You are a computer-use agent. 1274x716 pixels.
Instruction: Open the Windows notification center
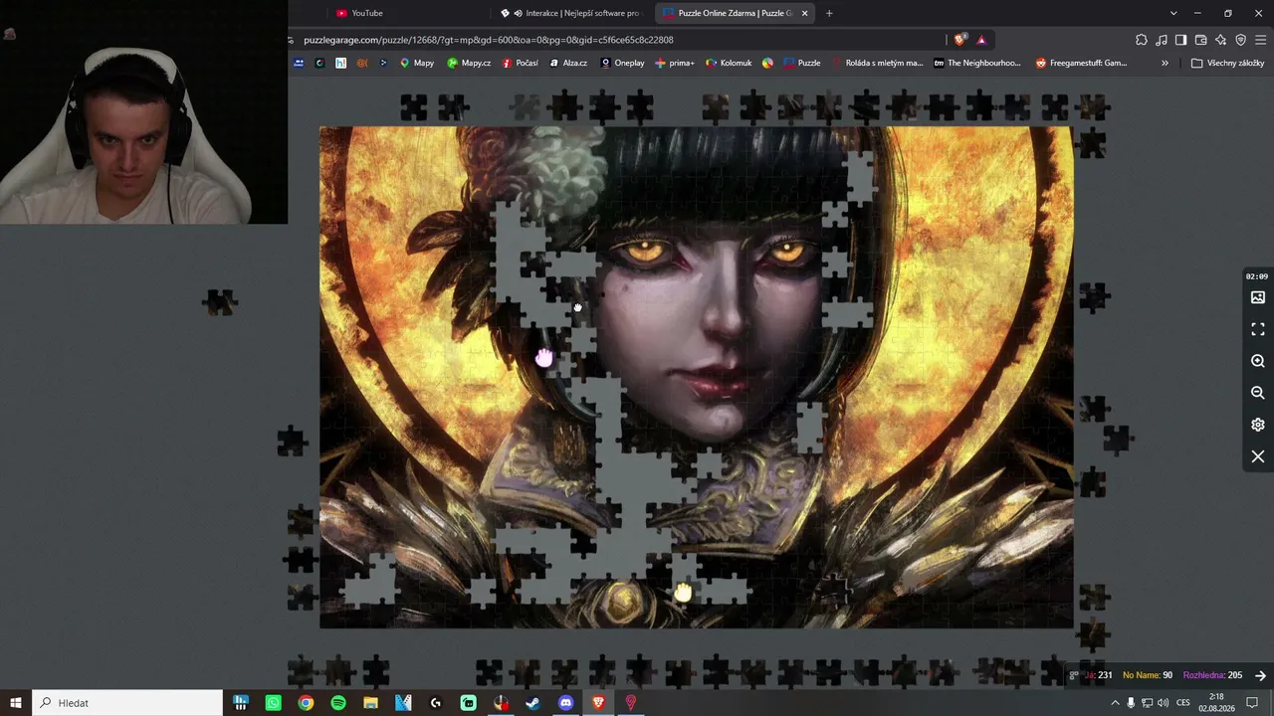pos(1253,703)
